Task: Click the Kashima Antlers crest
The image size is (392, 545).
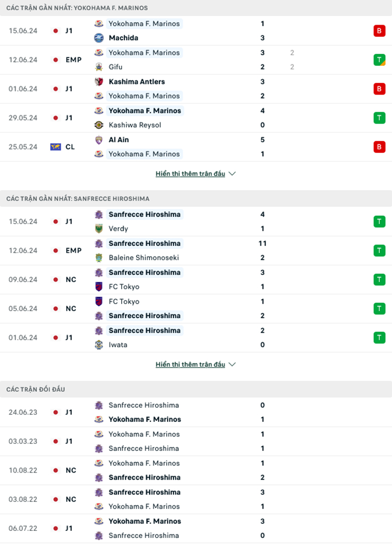Action: (x=99, y=81)
